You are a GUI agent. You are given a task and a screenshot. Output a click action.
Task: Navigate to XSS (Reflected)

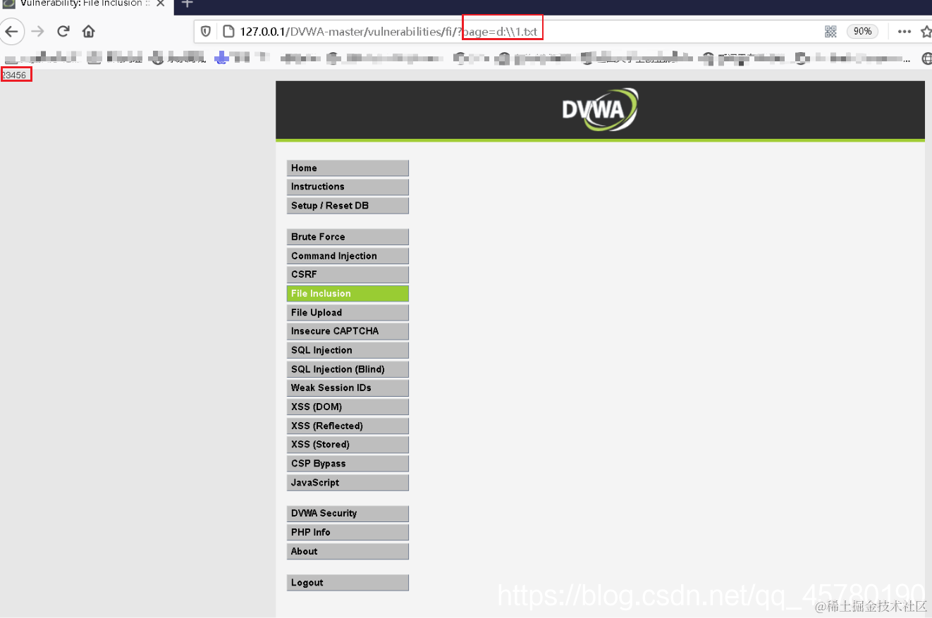point(348,426)
